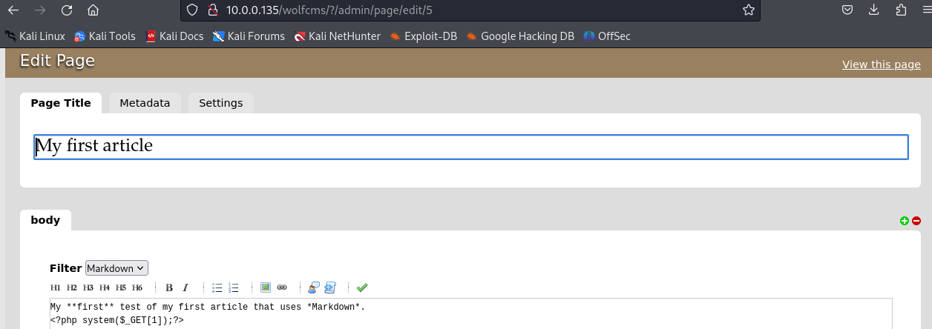Switch to the Page Title tab

(x=61, y=103)
